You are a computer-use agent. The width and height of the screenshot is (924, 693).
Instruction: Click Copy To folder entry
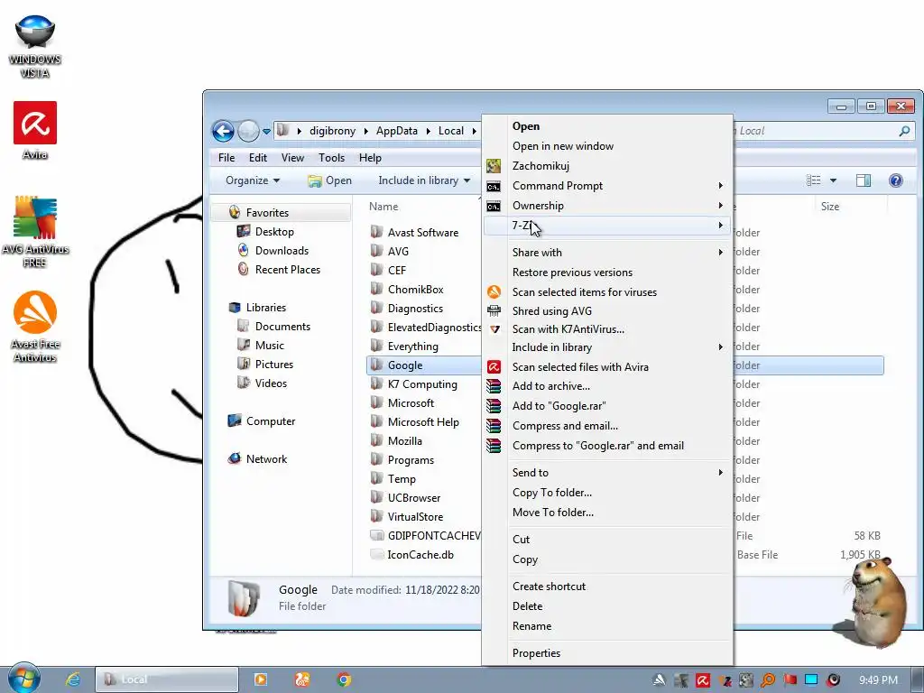click(x=607, y=493)
